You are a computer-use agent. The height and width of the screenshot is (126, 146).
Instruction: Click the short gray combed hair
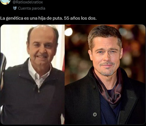pyautogui.click(x=105, y=35)
